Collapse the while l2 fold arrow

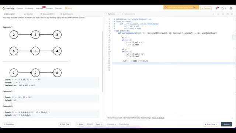click(x=111, y=52)
